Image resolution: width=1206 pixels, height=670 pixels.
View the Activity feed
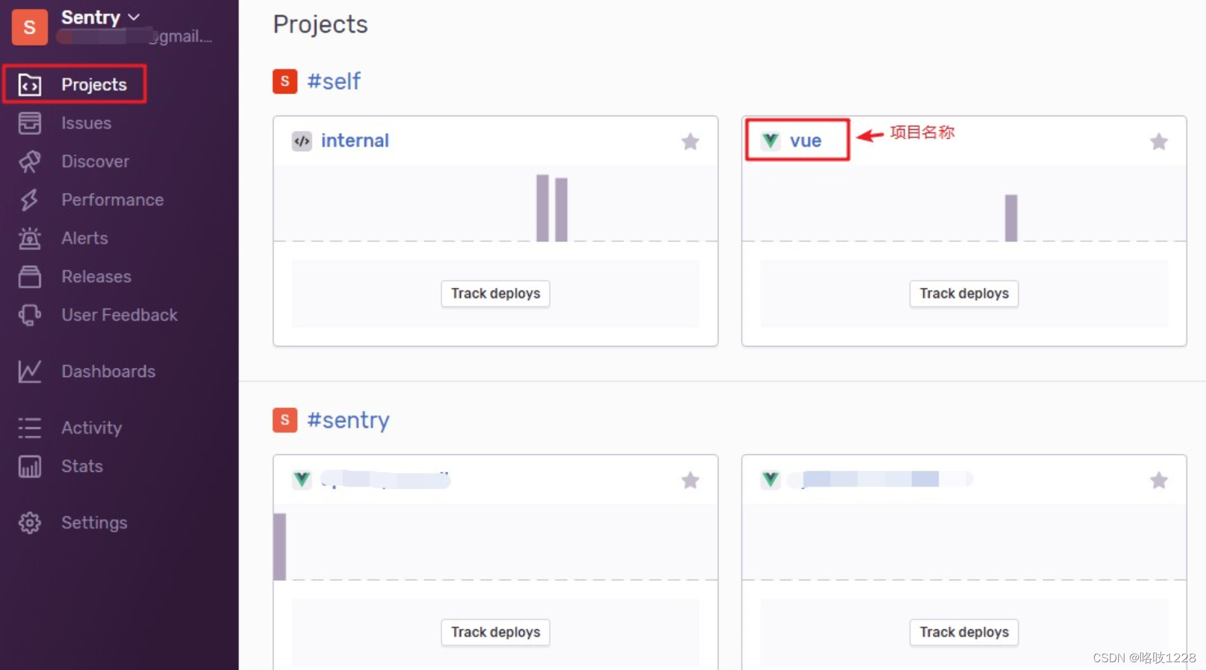pos(92,427)
